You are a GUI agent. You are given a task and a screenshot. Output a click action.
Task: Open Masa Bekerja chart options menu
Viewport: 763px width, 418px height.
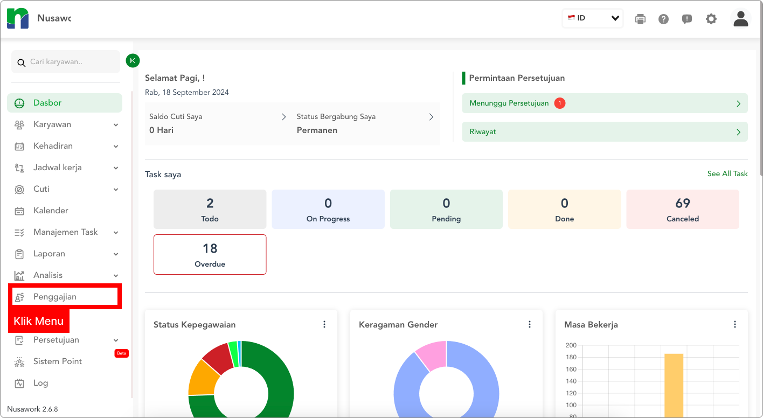[x=735, y=324]
